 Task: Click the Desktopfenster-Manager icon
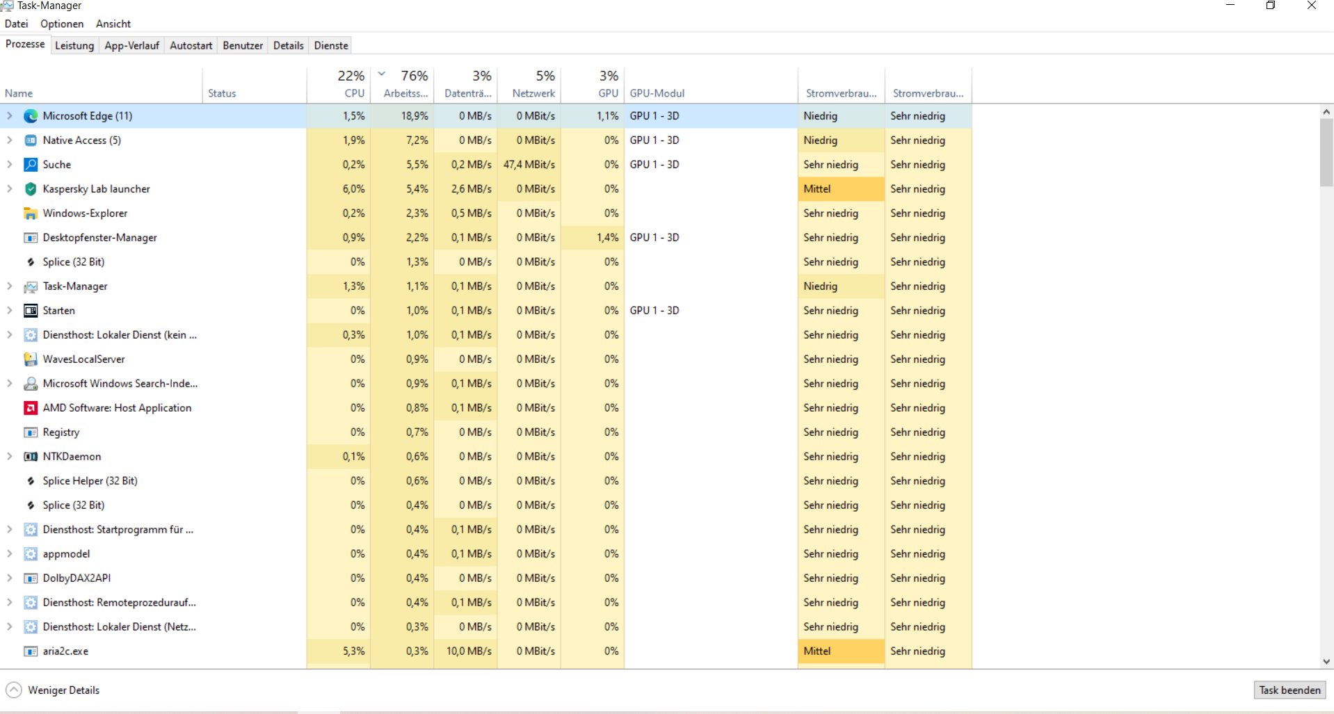31,238
